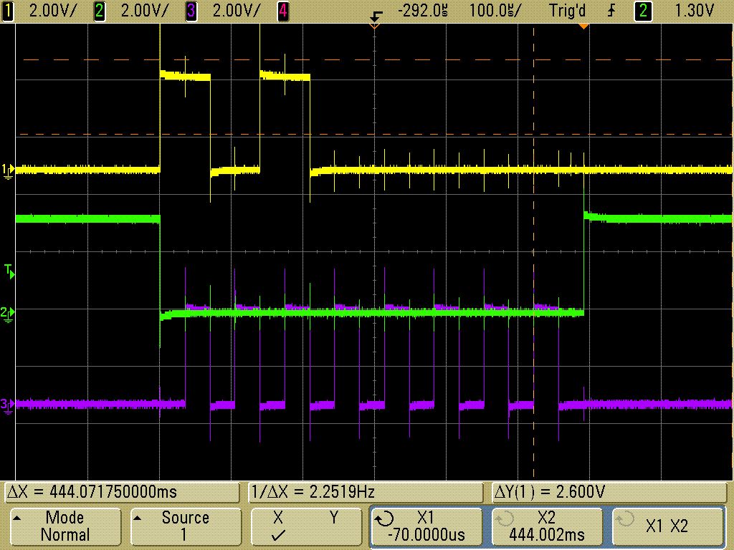Click the trigger level T marker
The image size is (734, 550).
pos(9,271)
